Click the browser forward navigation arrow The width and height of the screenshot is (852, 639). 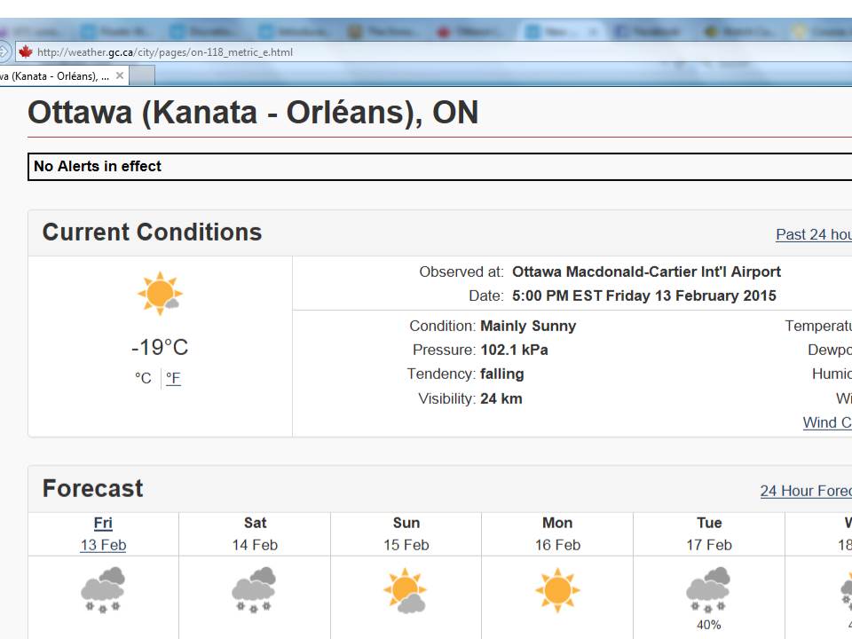tap(4, 51)
